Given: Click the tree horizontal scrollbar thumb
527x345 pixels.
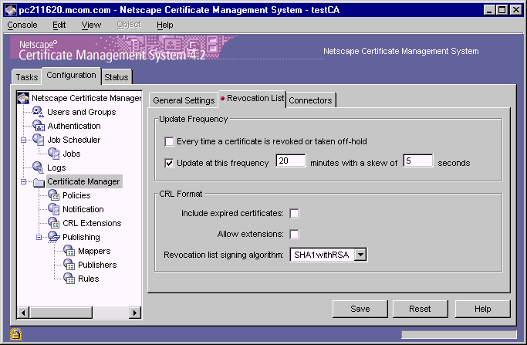Looking at the screenshot, I should [61, 313].
